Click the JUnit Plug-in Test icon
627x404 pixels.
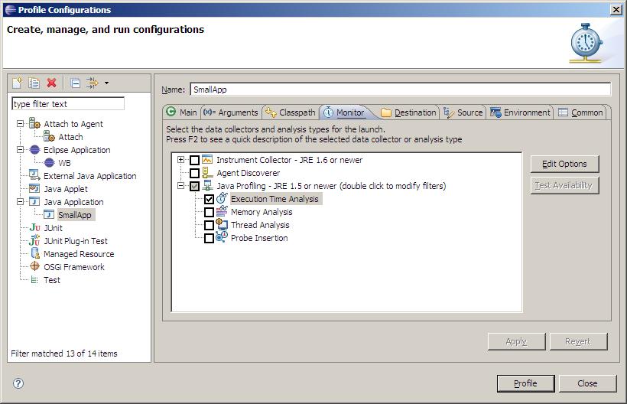click(34, 241)
